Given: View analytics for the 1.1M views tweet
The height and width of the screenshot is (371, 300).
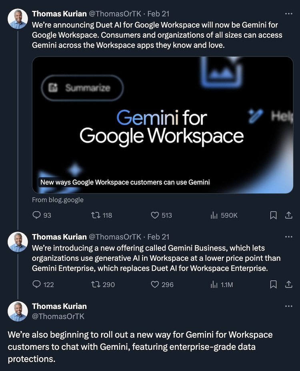Looking at the screenshot, I should point(214,284).
